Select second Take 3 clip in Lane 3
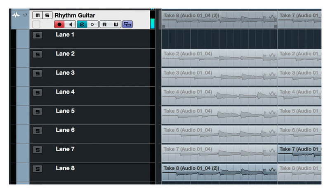 299,77
